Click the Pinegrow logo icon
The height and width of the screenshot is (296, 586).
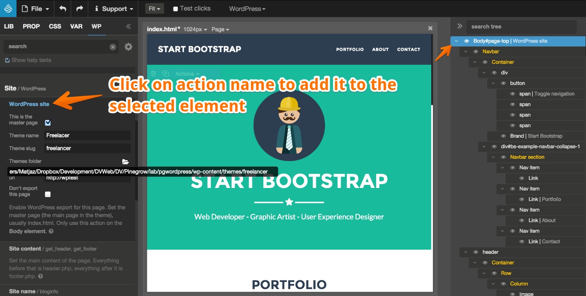[8, 9]
